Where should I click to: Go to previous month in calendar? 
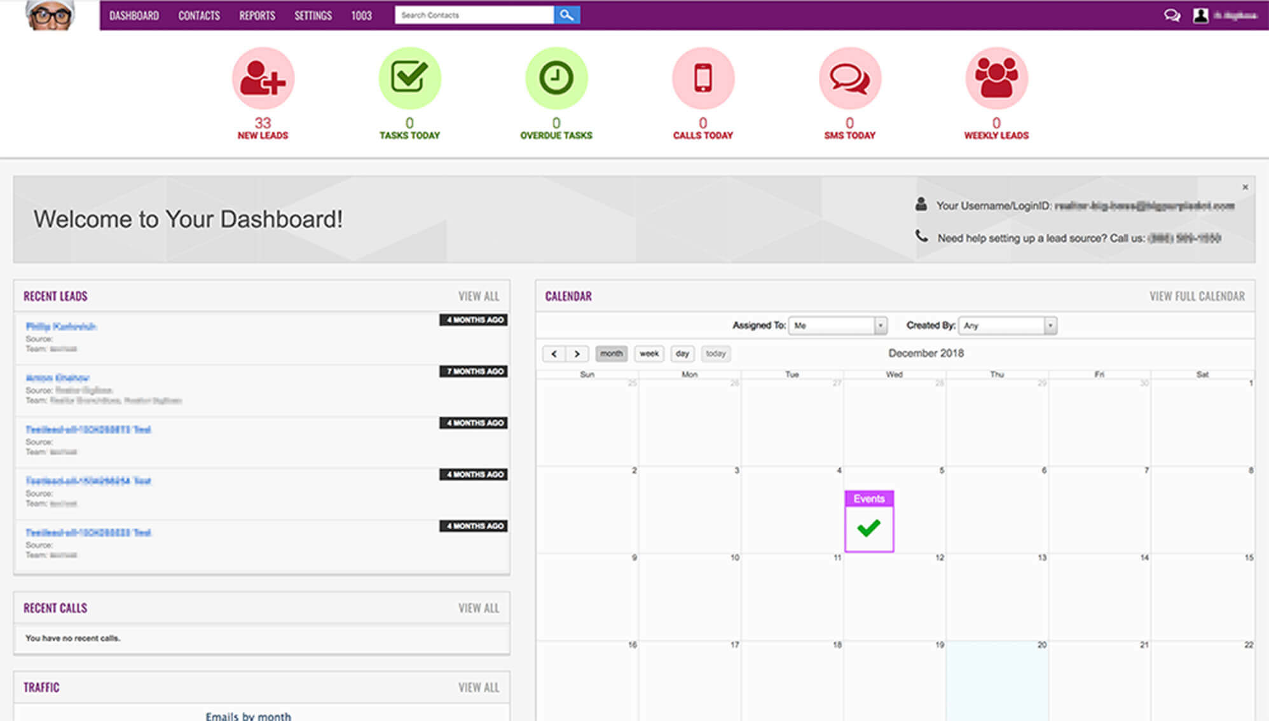click(554, 354)
